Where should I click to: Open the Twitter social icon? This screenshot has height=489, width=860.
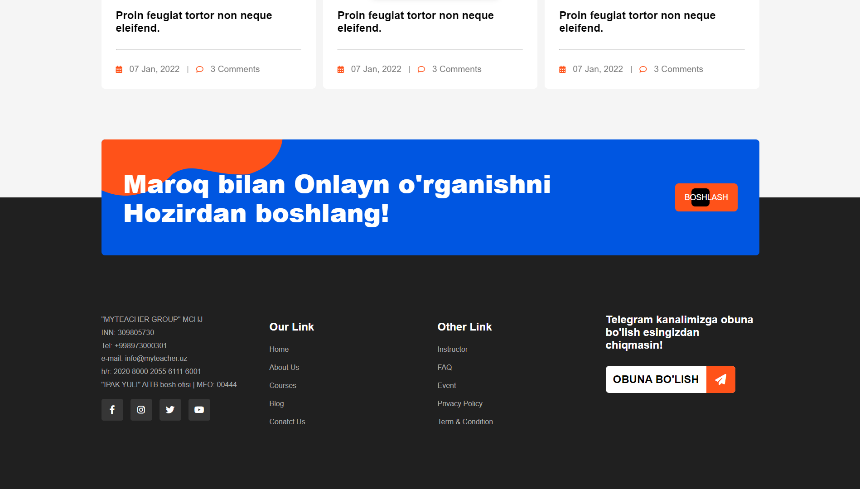(x=170, y=410)
